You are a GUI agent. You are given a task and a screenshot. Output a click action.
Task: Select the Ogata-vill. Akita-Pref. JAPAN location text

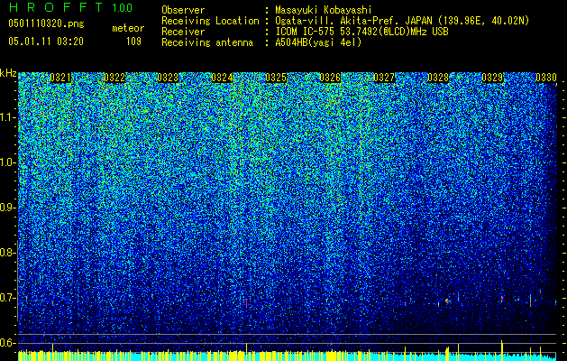(x=402, y=21)
